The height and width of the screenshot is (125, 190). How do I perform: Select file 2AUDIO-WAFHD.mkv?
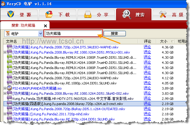click(x=65, y=78)
